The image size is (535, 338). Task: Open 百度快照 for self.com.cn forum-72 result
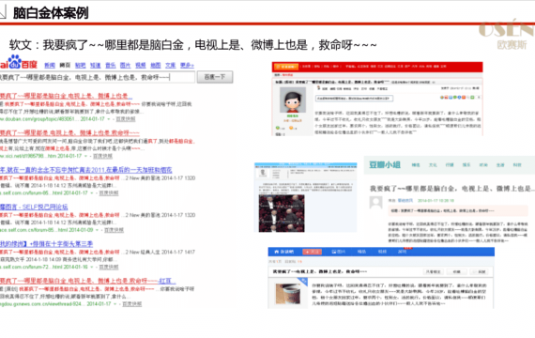[109, 267]
